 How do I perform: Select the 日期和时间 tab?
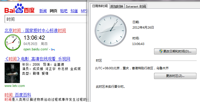(x=100, y=6)
